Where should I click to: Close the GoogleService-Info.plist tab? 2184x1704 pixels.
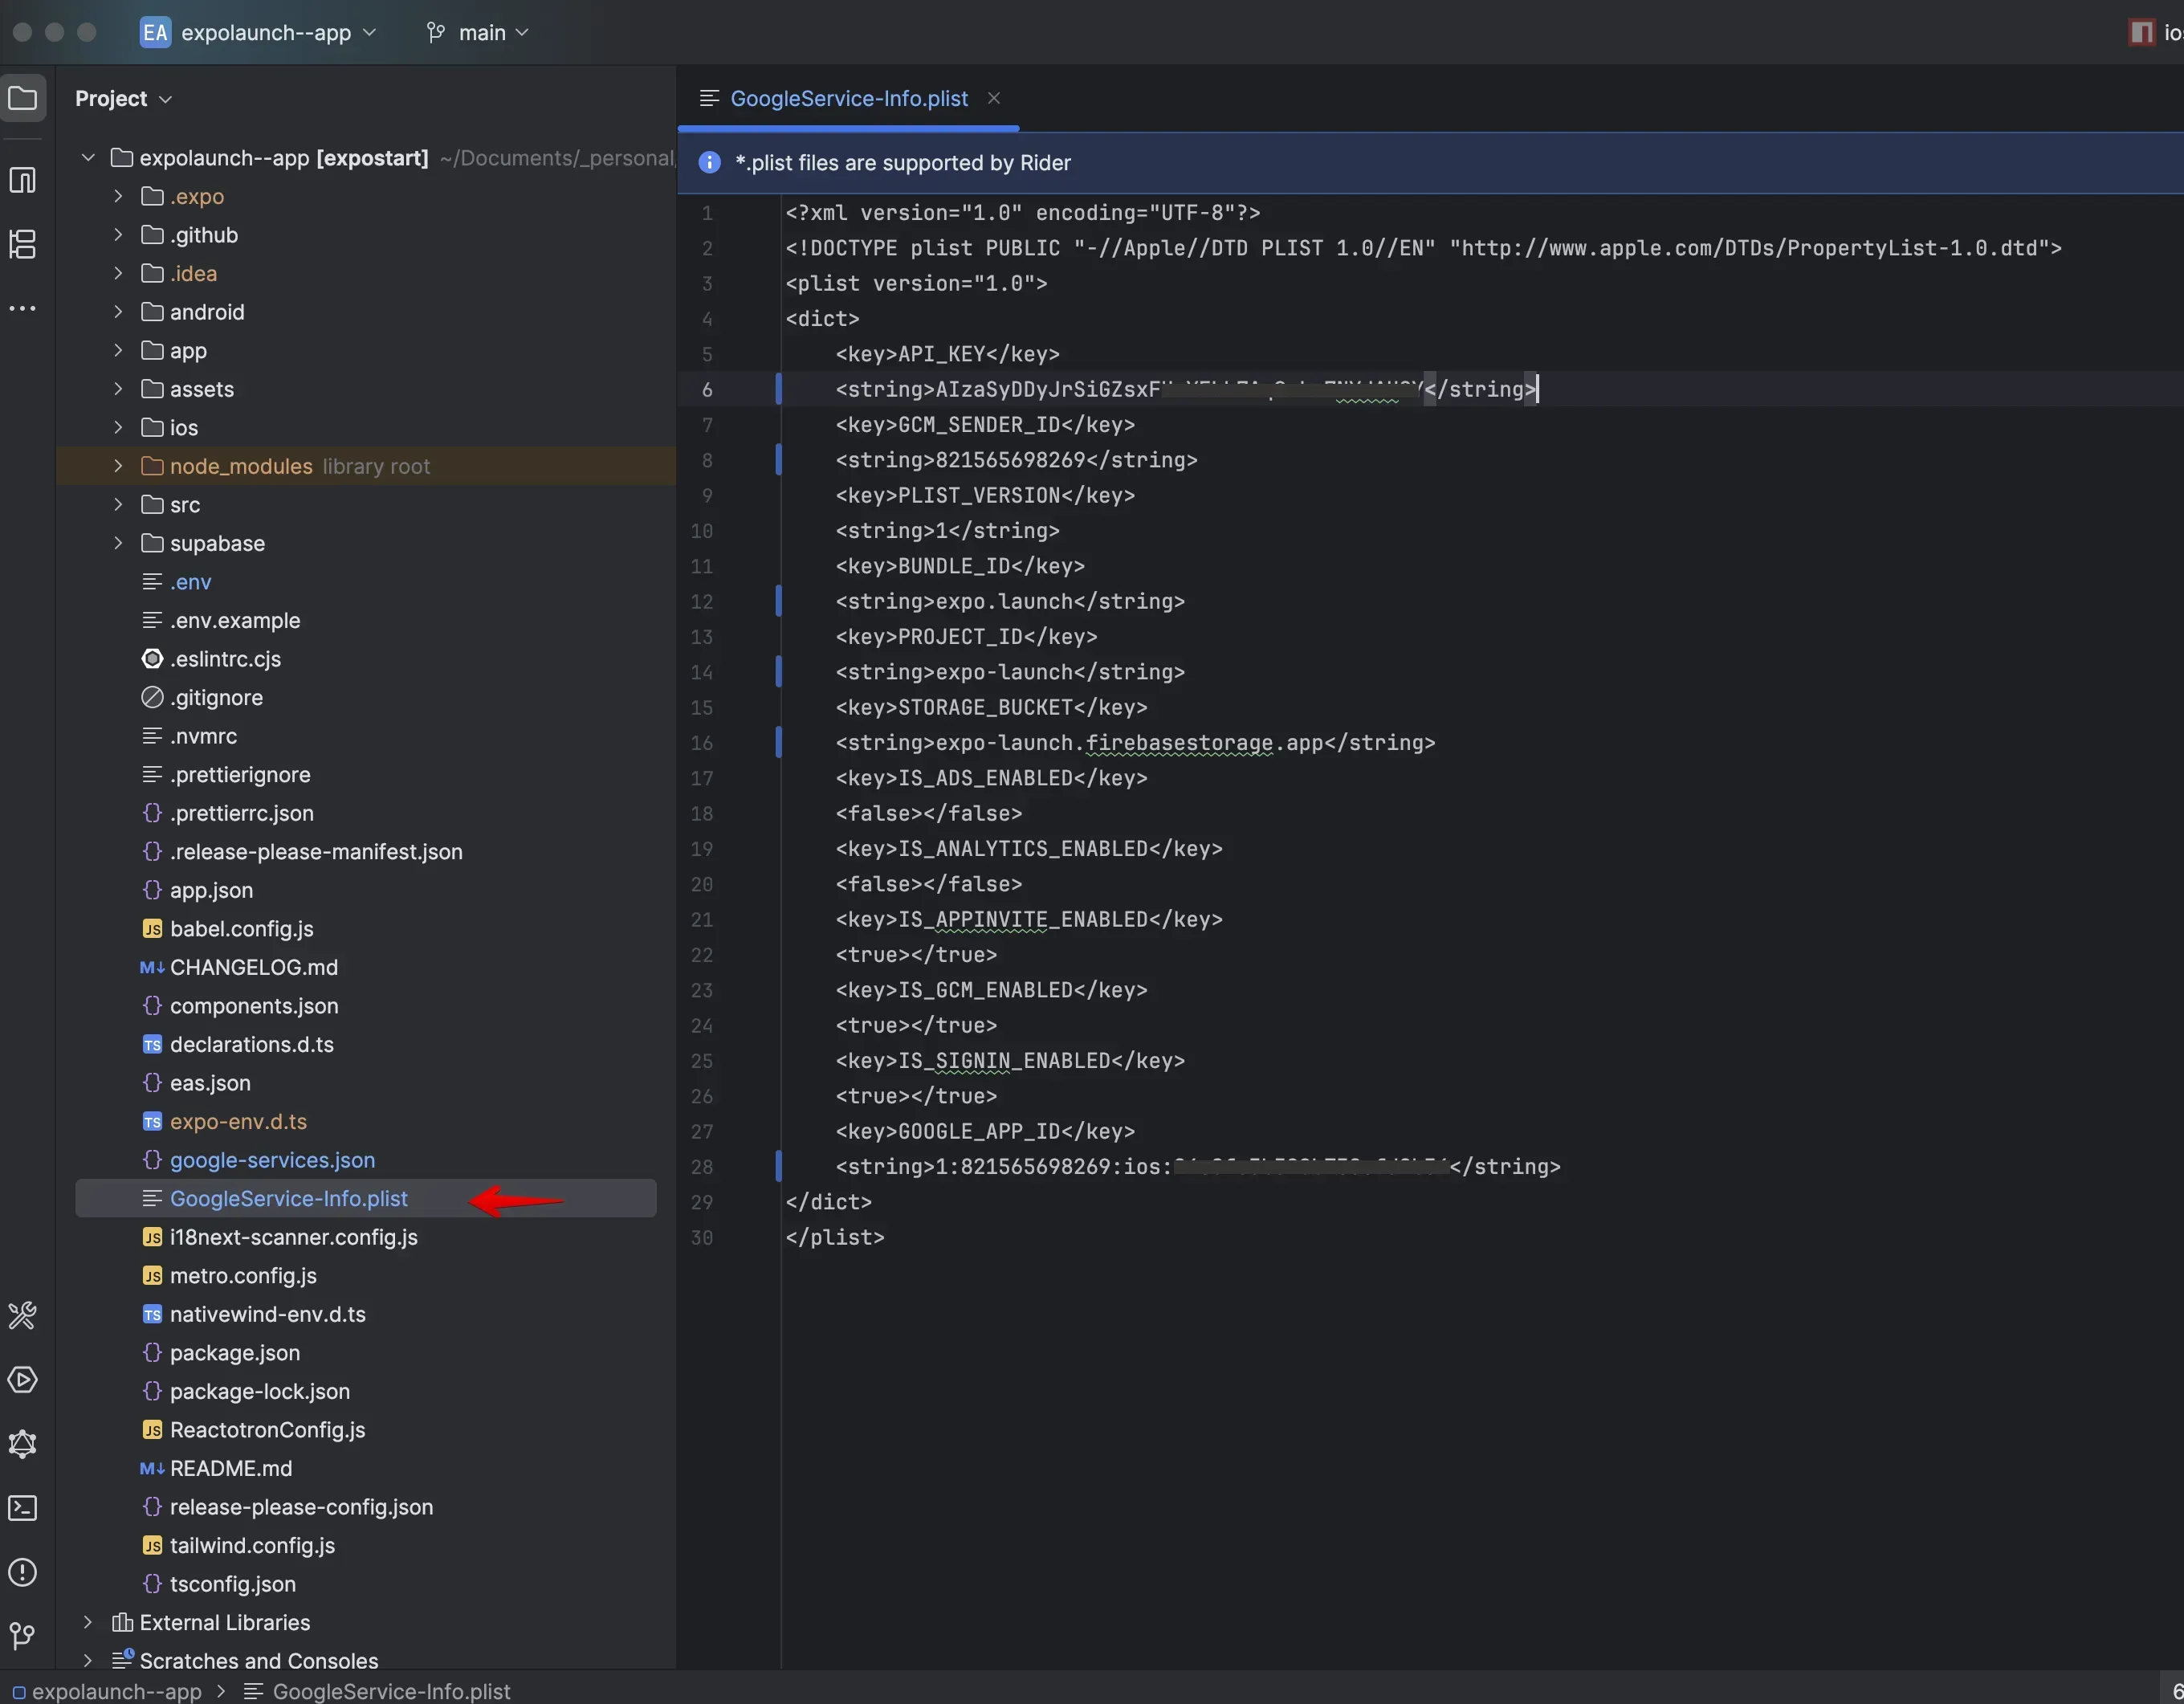coord(994,98)
